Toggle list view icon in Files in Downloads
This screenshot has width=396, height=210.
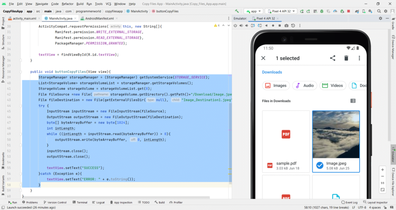(x=353, y=101)
